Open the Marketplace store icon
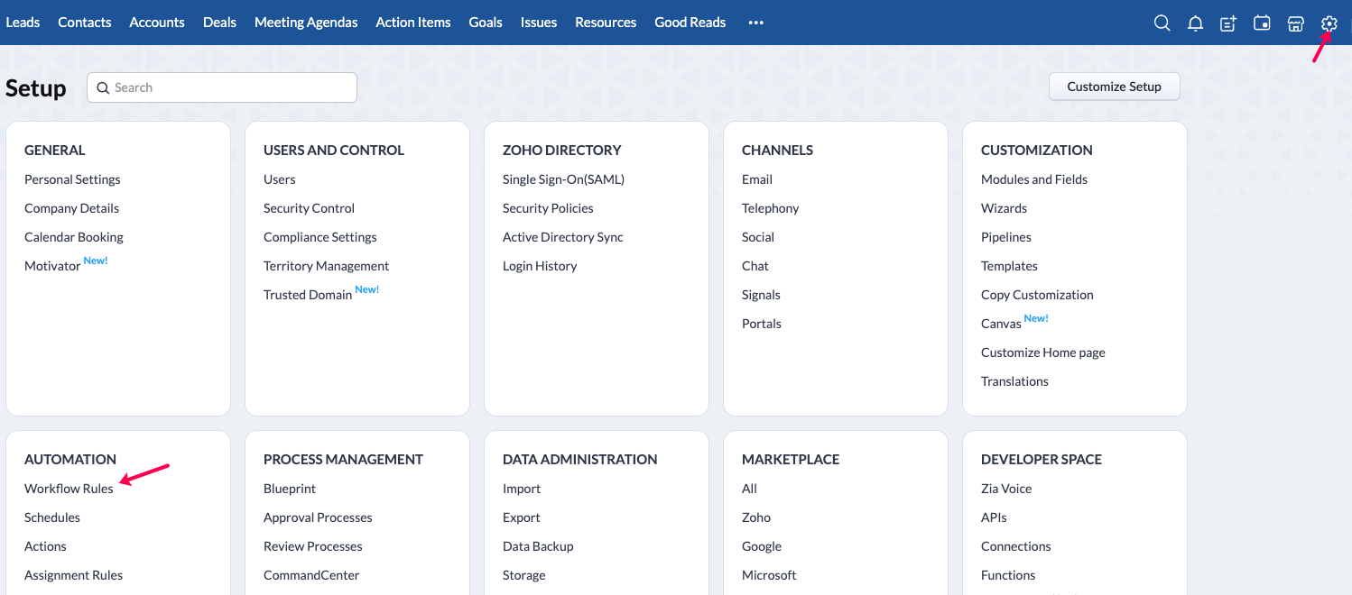This screenshot has height=595, width=1352. (1295, 23)
